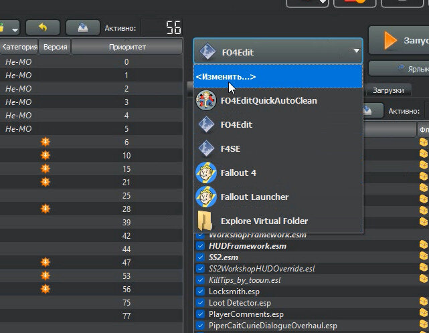
Task: Click the He-MO category cell at priority 3
Action: [18, 102]
